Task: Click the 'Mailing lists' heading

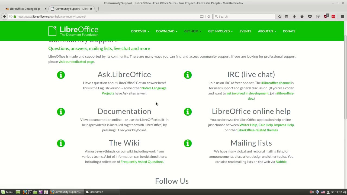Action: (251, 143)
